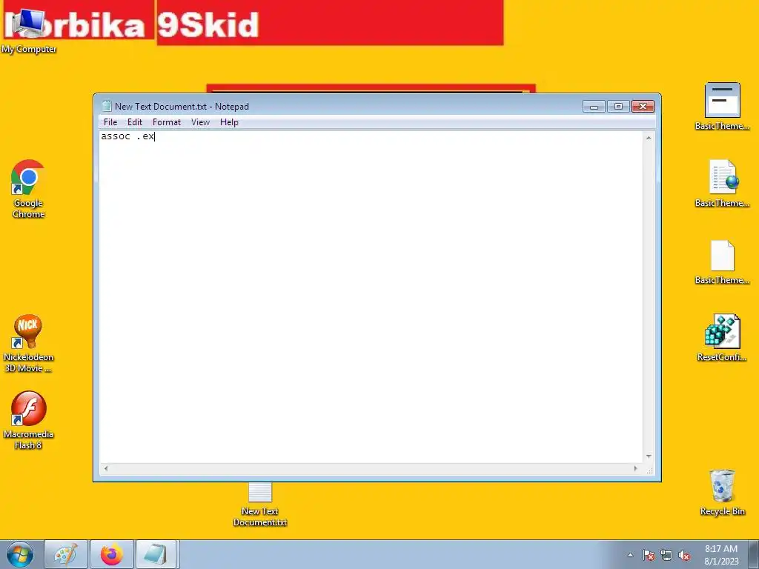Select the Macromedia Flash 8 shortcut
The height and width of the screenshot is (569, 759).
[28, 421]
